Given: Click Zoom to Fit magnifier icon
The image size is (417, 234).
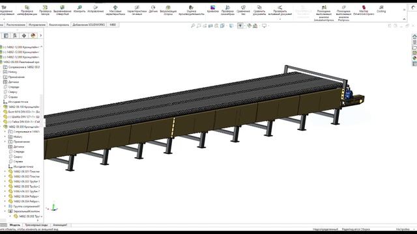Looking at the screenshot, I should click(193, 26).
